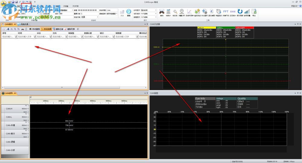The width and height of the screenshot is (302, 163).
Task: Click the yellow CAN-H channel info header
Action: click(x=207, y=28)
